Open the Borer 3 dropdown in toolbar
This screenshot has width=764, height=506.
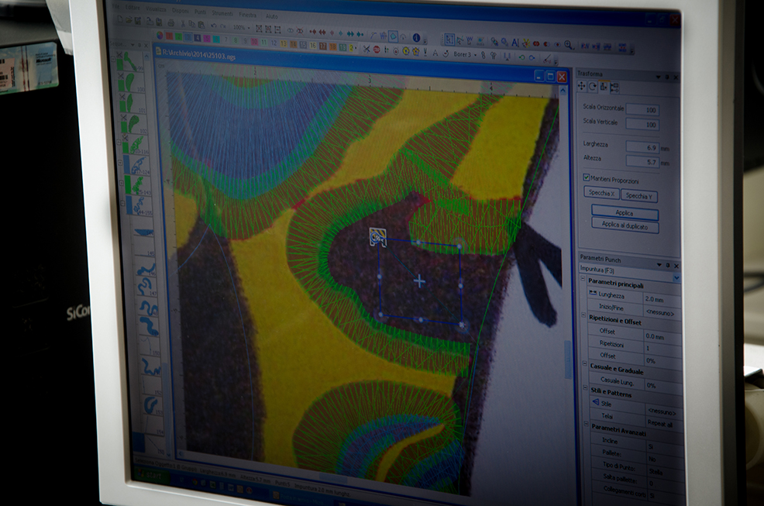tap(475, 54)
